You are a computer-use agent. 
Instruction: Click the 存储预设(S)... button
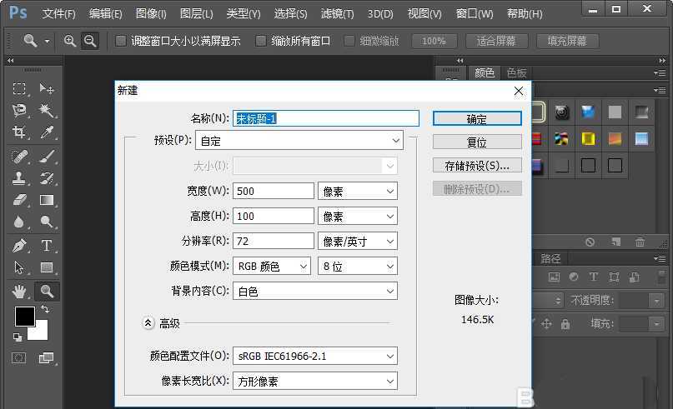pyautogui.click(x=477, y=165)
